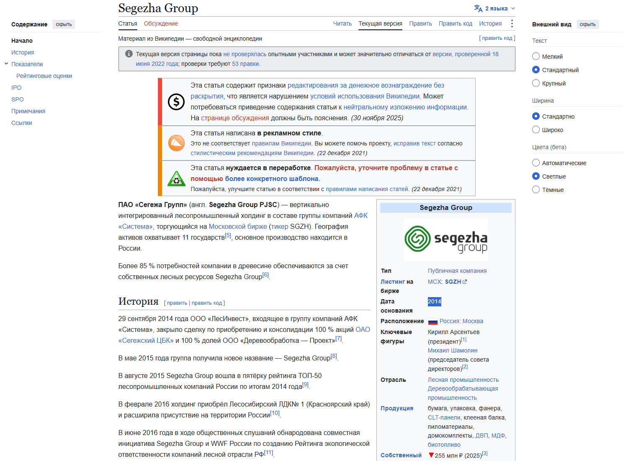Click the external link icon beside SGZH
Image resolution: width=636 pixels, height=461 pixels.
pos(465,282)
